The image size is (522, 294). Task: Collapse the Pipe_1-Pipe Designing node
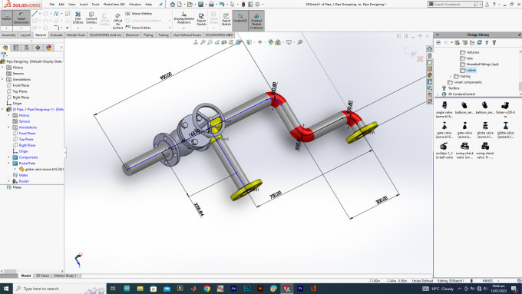coord(2,109)
